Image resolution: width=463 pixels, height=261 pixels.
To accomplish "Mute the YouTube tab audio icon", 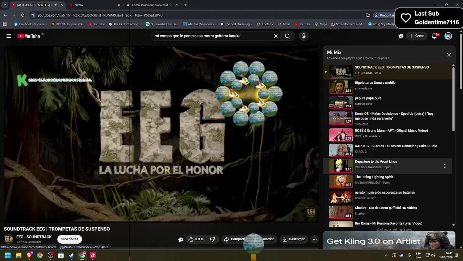I will pos(56,5).
